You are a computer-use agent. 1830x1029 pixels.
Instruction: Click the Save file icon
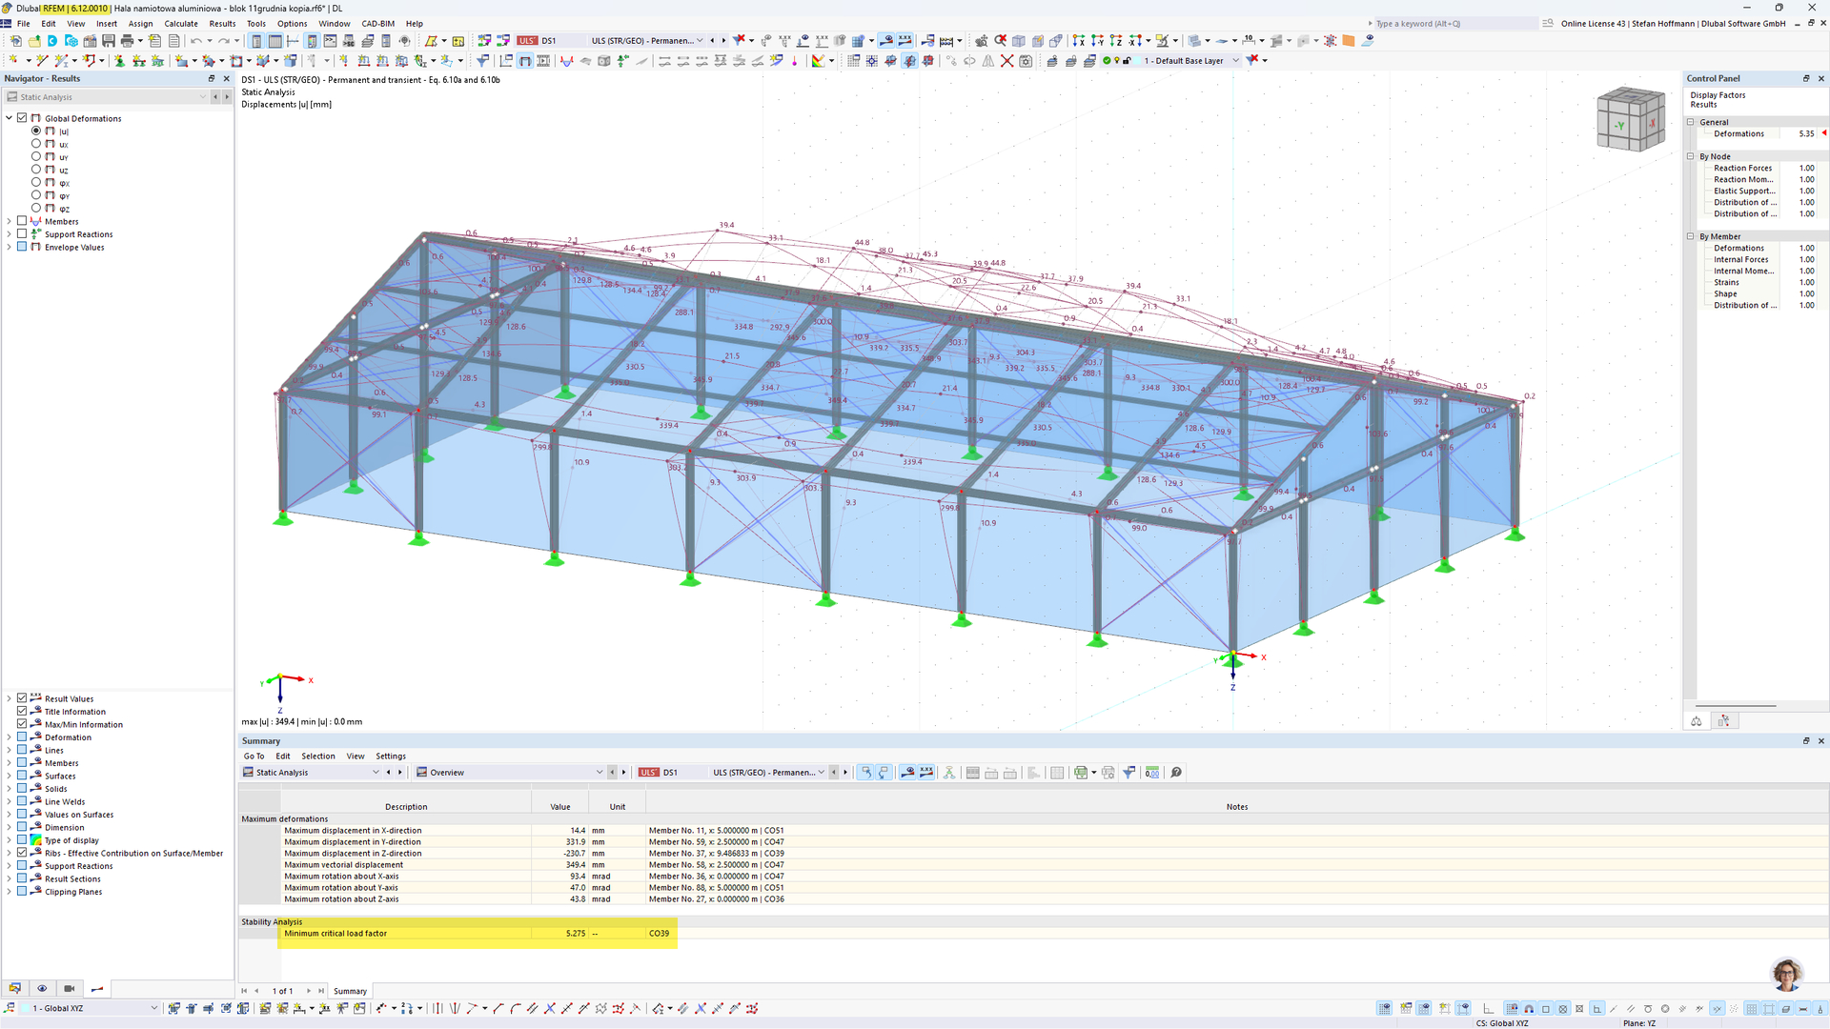109,41
